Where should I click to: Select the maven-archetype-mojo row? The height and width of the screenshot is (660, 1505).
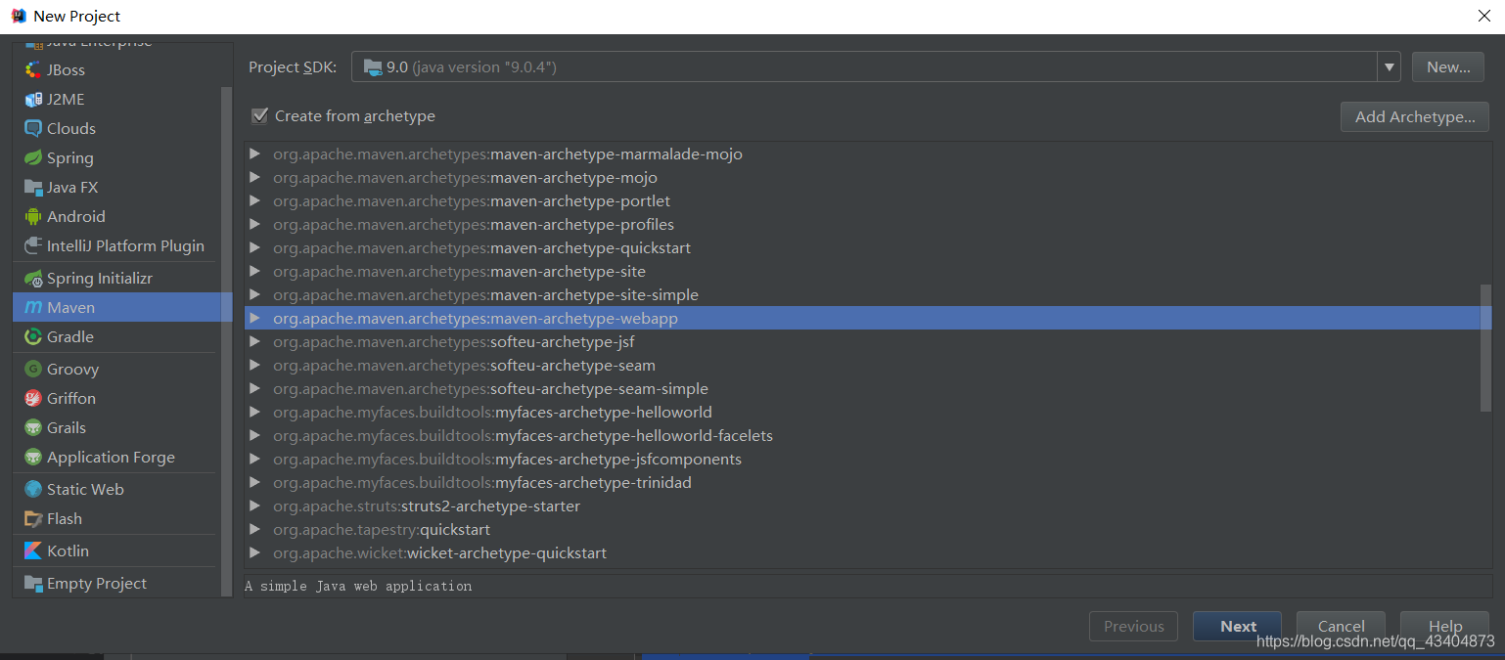pos(868,177)
